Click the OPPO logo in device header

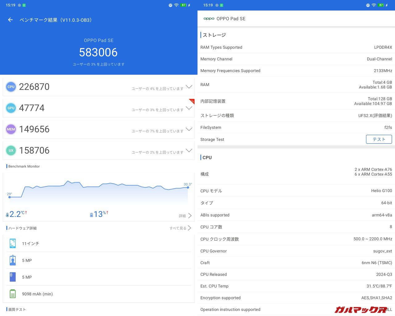coord(209,19)
